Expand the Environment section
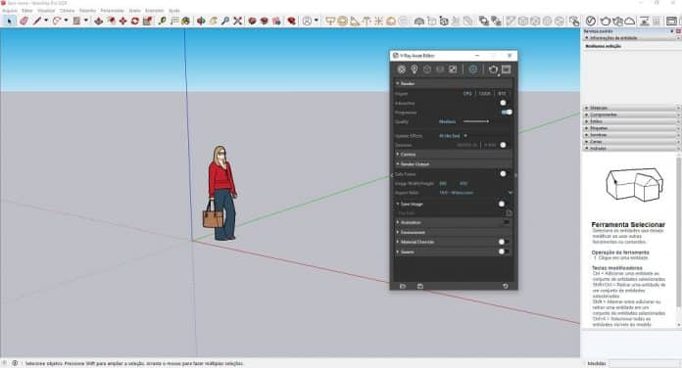Viewport: 682px width, 368px height. click(453, 232)
